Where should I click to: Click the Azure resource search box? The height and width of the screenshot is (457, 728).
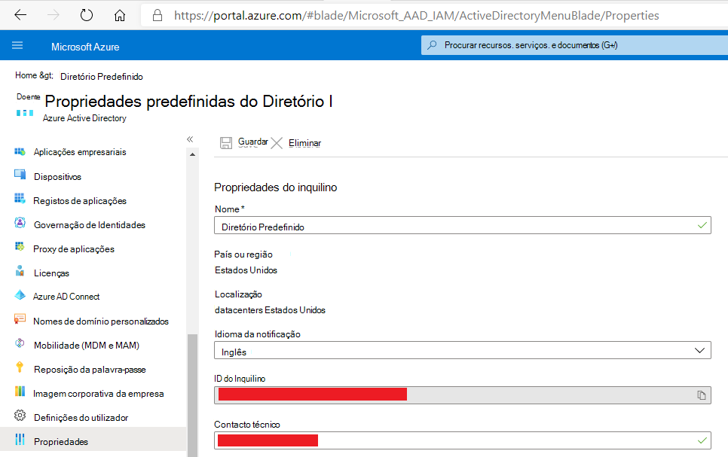click(x=574, y=45)
